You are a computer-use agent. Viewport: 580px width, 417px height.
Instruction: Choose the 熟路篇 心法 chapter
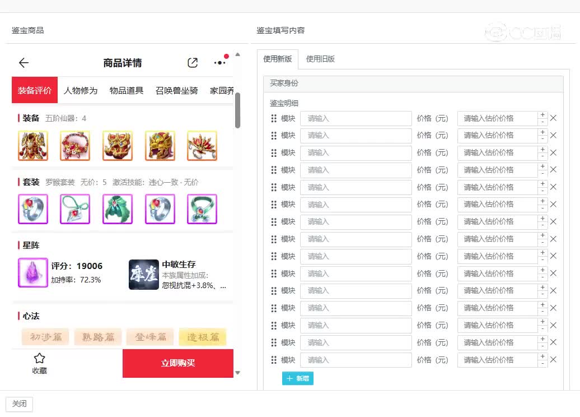(98, 337)
